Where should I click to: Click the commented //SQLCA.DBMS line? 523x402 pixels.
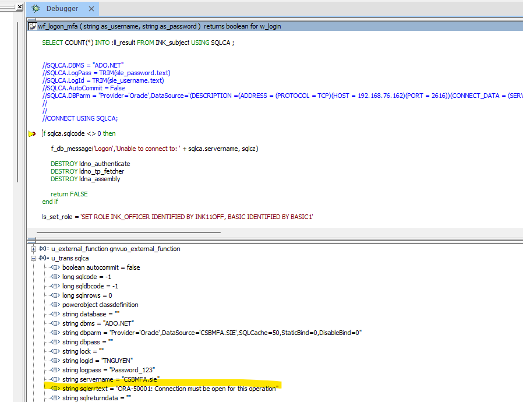coord(83,65)
